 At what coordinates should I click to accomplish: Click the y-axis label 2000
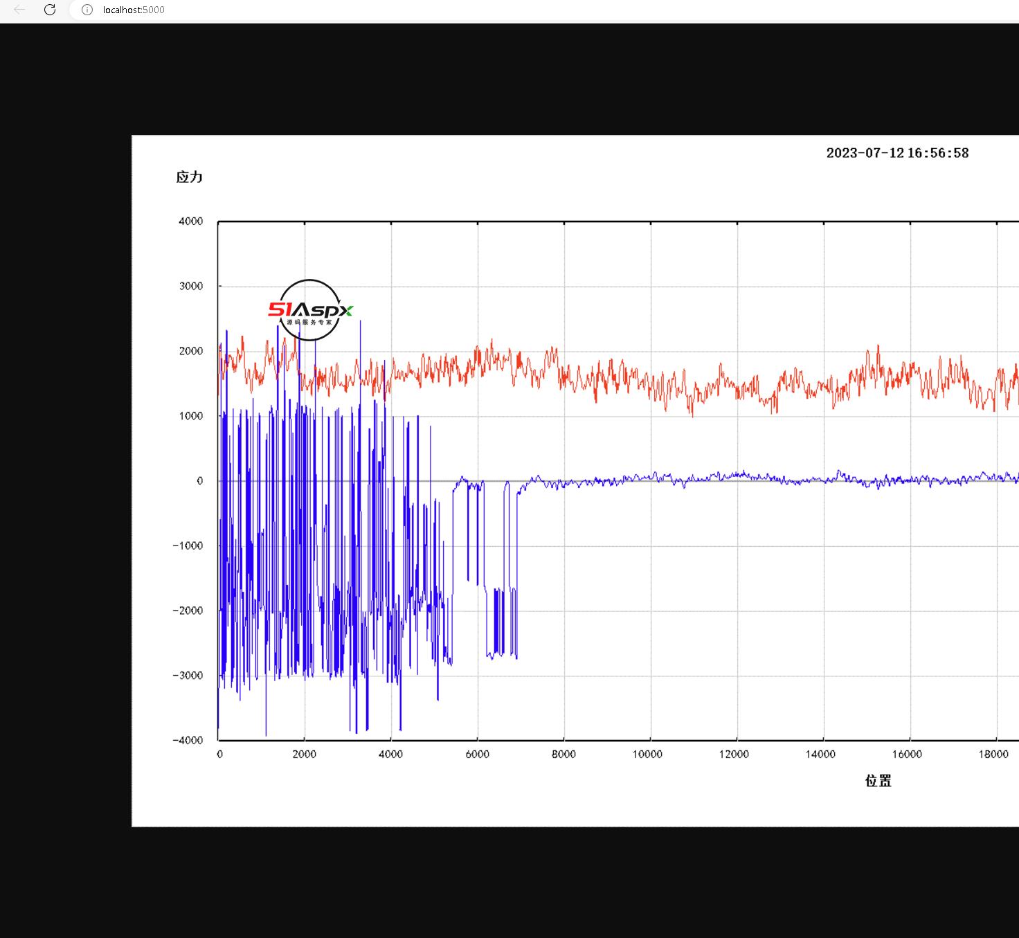191,351
